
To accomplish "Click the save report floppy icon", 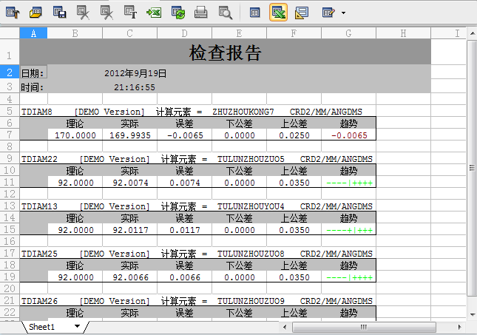I will point(60,13).
